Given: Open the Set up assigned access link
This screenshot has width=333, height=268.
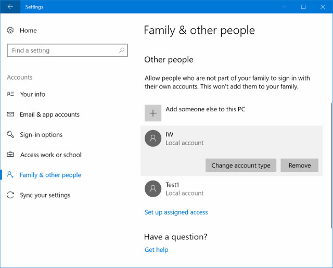Looking at the screenshot, I should click(176, 212).
